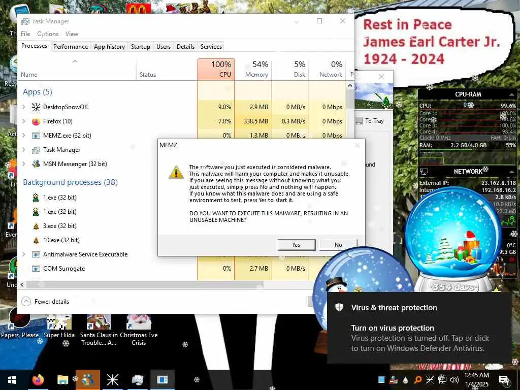Expand the MEMZ.exe (32 bit) process group

point(23,135)
